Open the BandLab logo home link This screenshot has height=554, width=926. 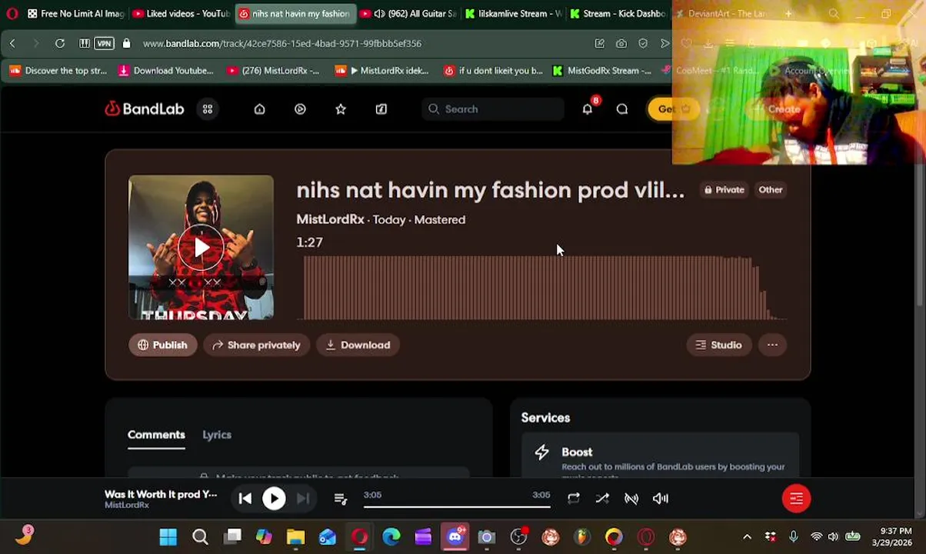click(x=145, y=109)
